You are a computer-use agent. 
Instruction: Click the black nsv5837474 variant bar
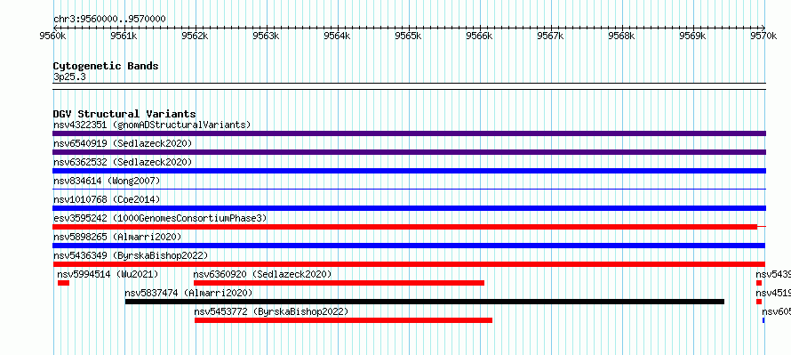click(425, 302)
